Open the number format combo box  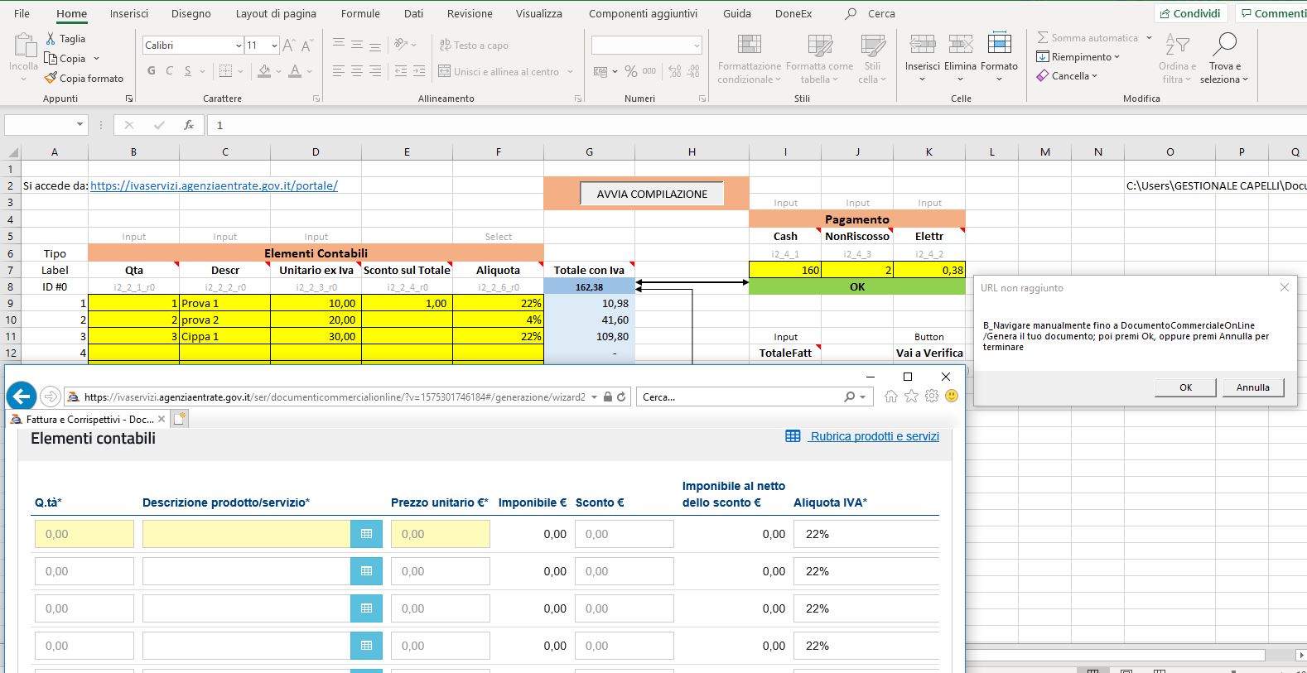click(647, 46)
